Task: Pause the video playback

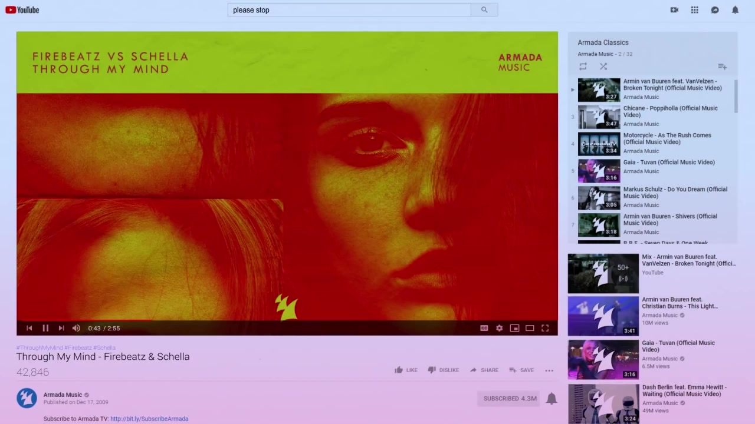Action: 45,328
